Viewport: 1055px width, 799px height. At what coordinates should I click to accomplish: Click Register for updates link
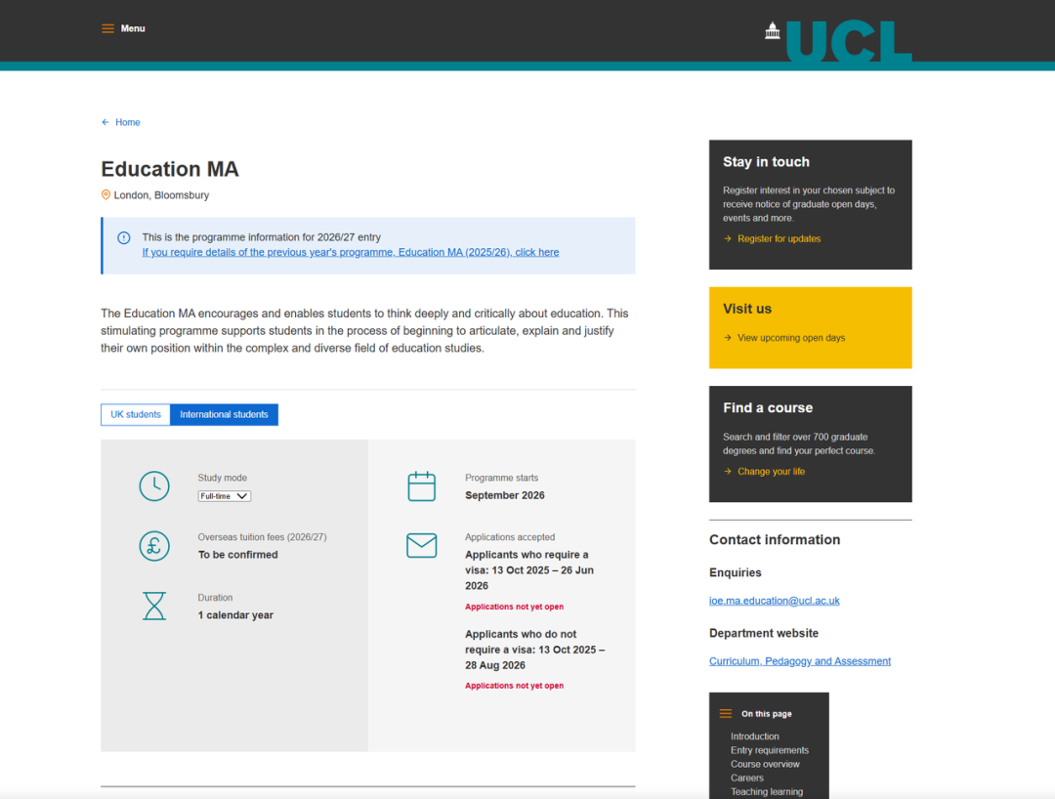779,239
